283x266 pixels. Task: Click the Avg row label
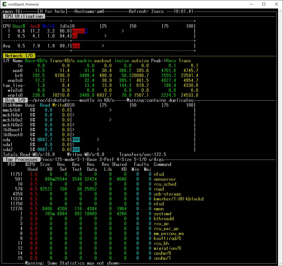7,46
